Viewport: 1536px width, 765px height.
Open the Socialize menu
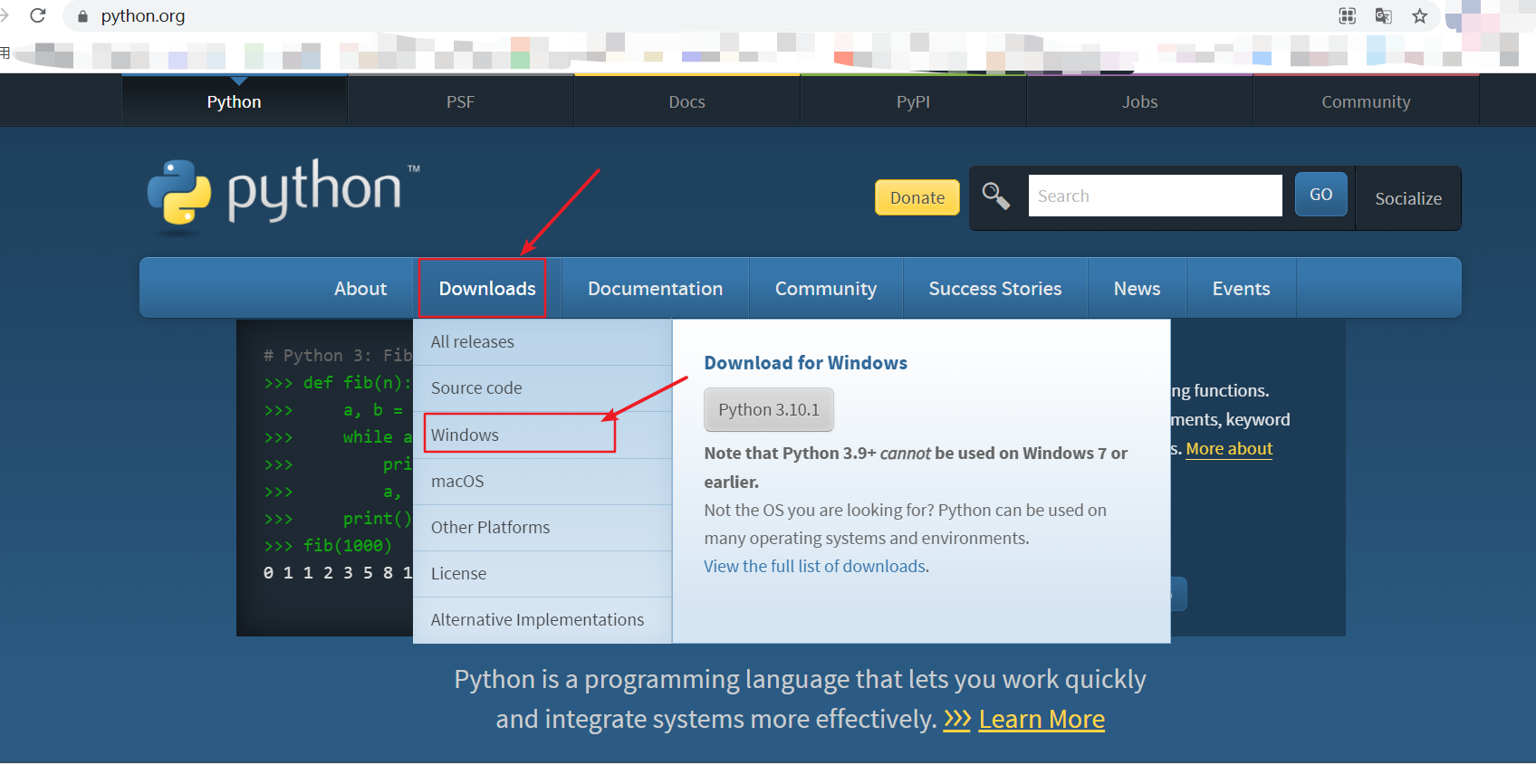click(x=1408, y=198)
